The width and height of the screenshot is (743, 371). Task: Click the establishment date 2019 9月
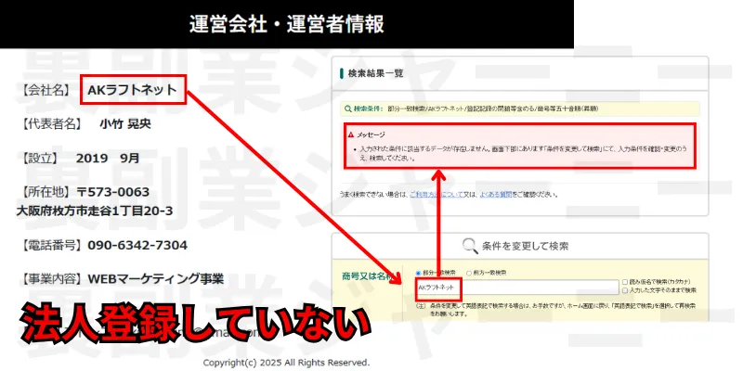(108, 158)
